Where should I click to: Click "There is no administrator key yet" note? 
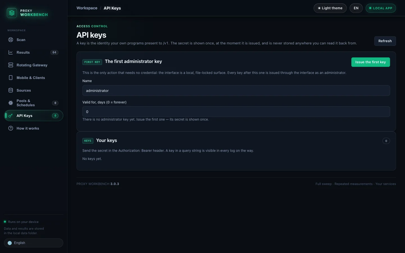[145, 119]
